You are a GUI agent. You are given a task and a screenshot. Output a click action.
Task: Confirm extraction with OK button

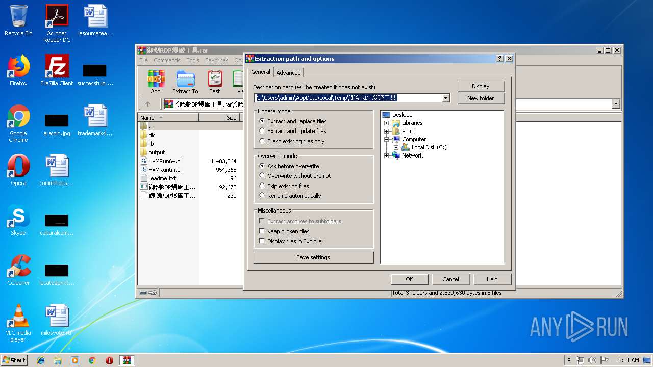click(409, 279)
